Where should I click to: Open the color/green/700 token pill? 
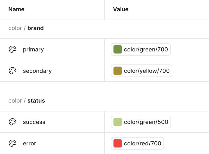(141, 49)
